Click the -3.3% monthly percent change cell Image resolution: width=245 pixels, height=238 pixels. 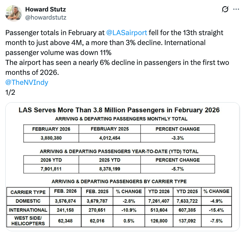pos(178,138)
